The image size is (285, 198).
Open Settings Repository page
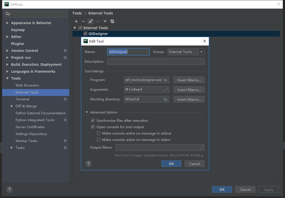coord(31,134)
